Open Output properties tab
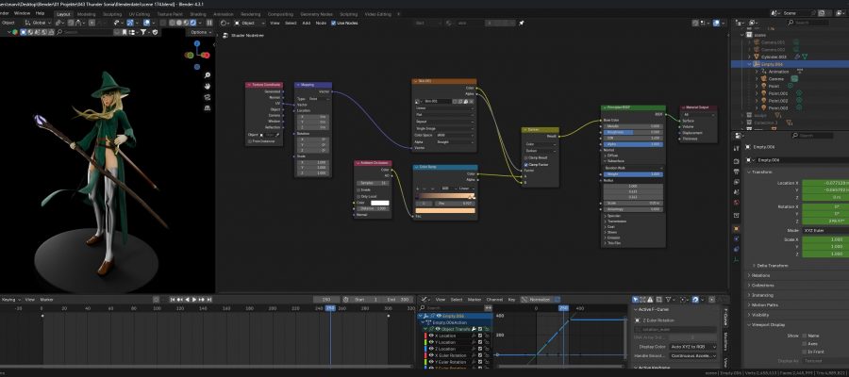Screen dimensions: 849x377 (737, 172)
